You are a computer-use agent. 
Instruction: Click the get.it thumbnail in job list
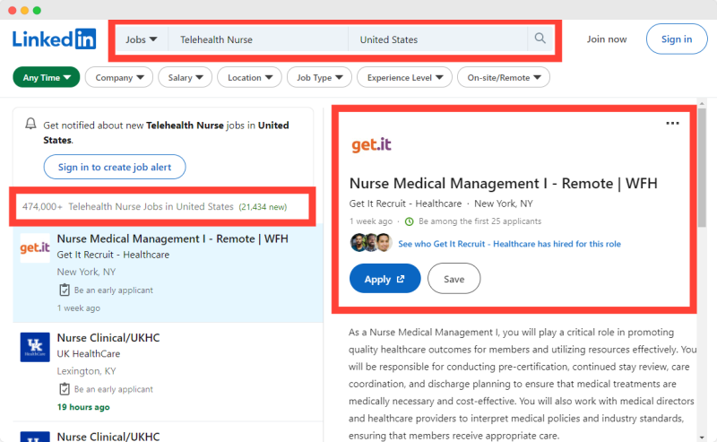35,247
